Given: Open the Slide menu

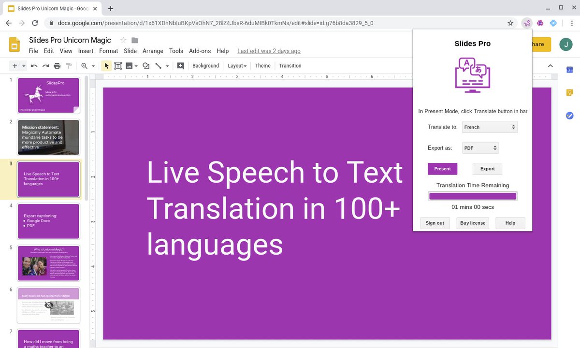Looking at the screenshot, I should 130,51.
